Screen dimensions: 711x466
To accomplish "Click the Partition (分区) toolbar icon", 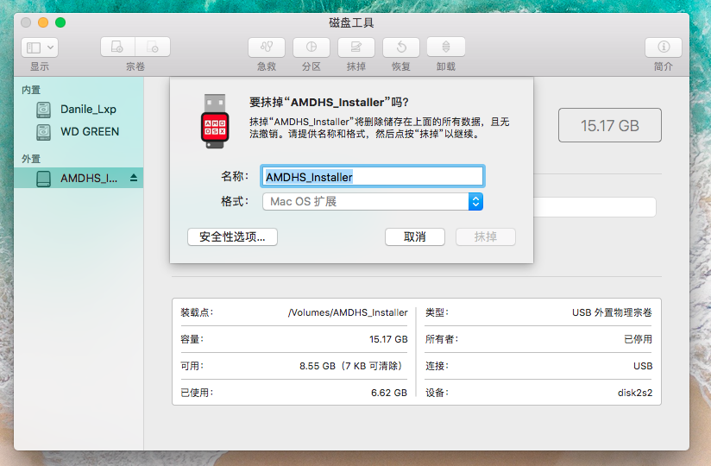I will [x=311, y=47].
